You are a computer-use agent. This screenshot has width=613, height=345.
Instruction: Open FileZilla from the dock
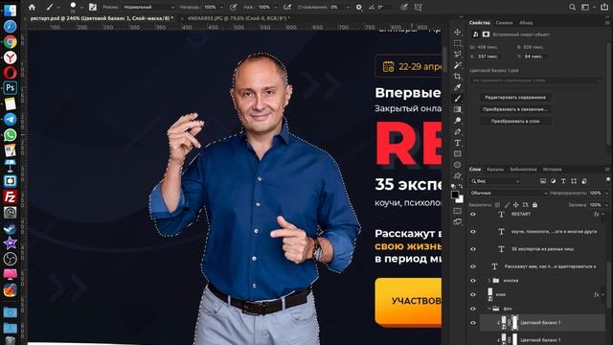click(11, 196)
